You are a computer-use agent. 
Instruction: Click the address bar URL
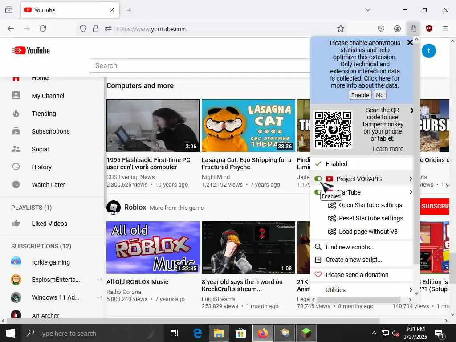151,29
